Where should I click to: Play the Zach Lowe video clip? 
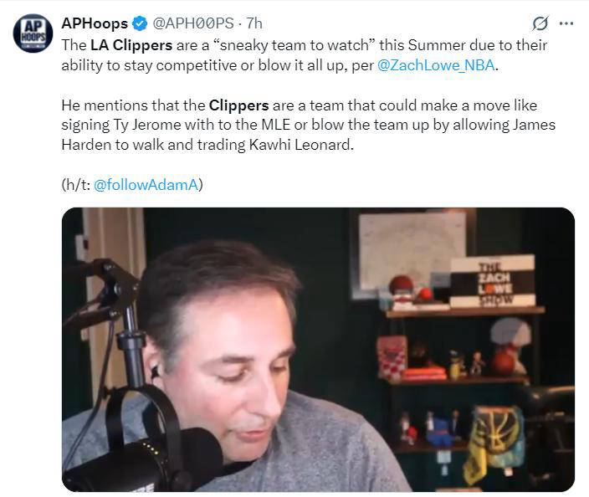coord(318,350)
